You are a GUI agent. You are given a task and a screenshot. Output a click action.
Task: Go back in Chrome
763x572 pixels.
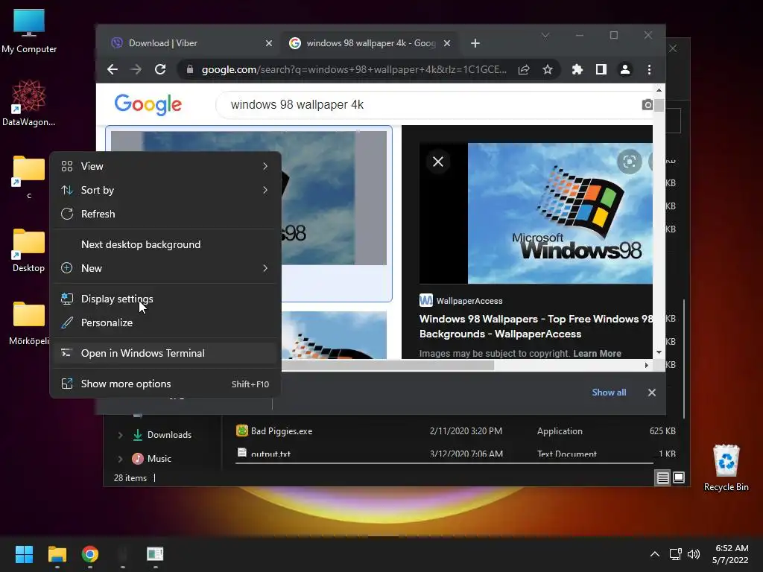113,69
